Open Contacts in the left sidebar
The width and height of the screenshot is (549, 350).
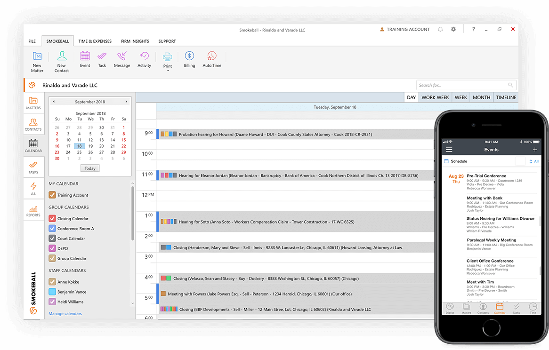coord(33,125)
